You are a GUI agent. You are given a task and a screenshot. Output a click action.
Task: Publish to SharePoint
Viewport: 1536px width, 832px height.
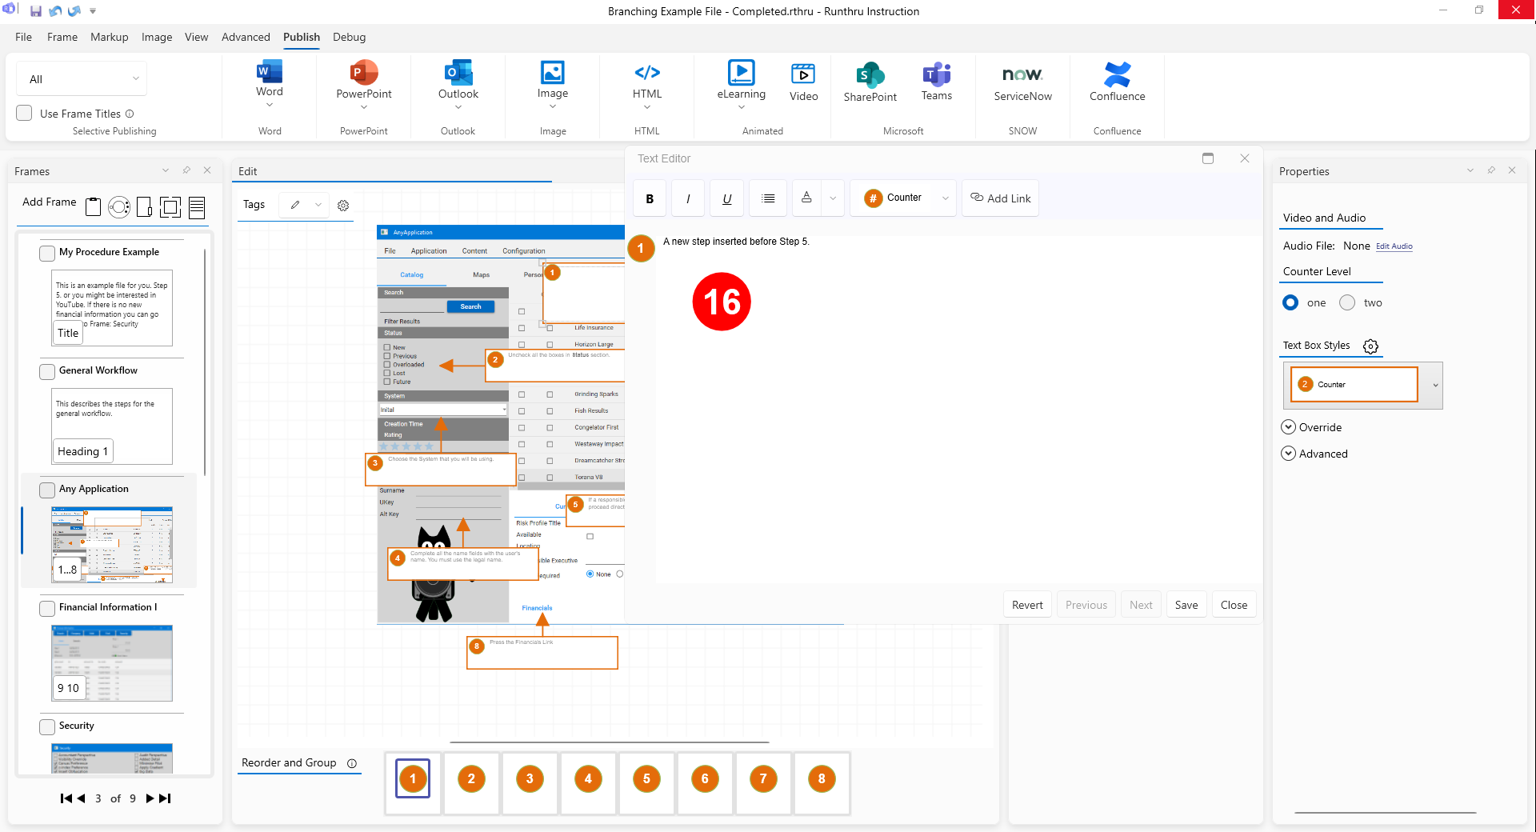870,75
